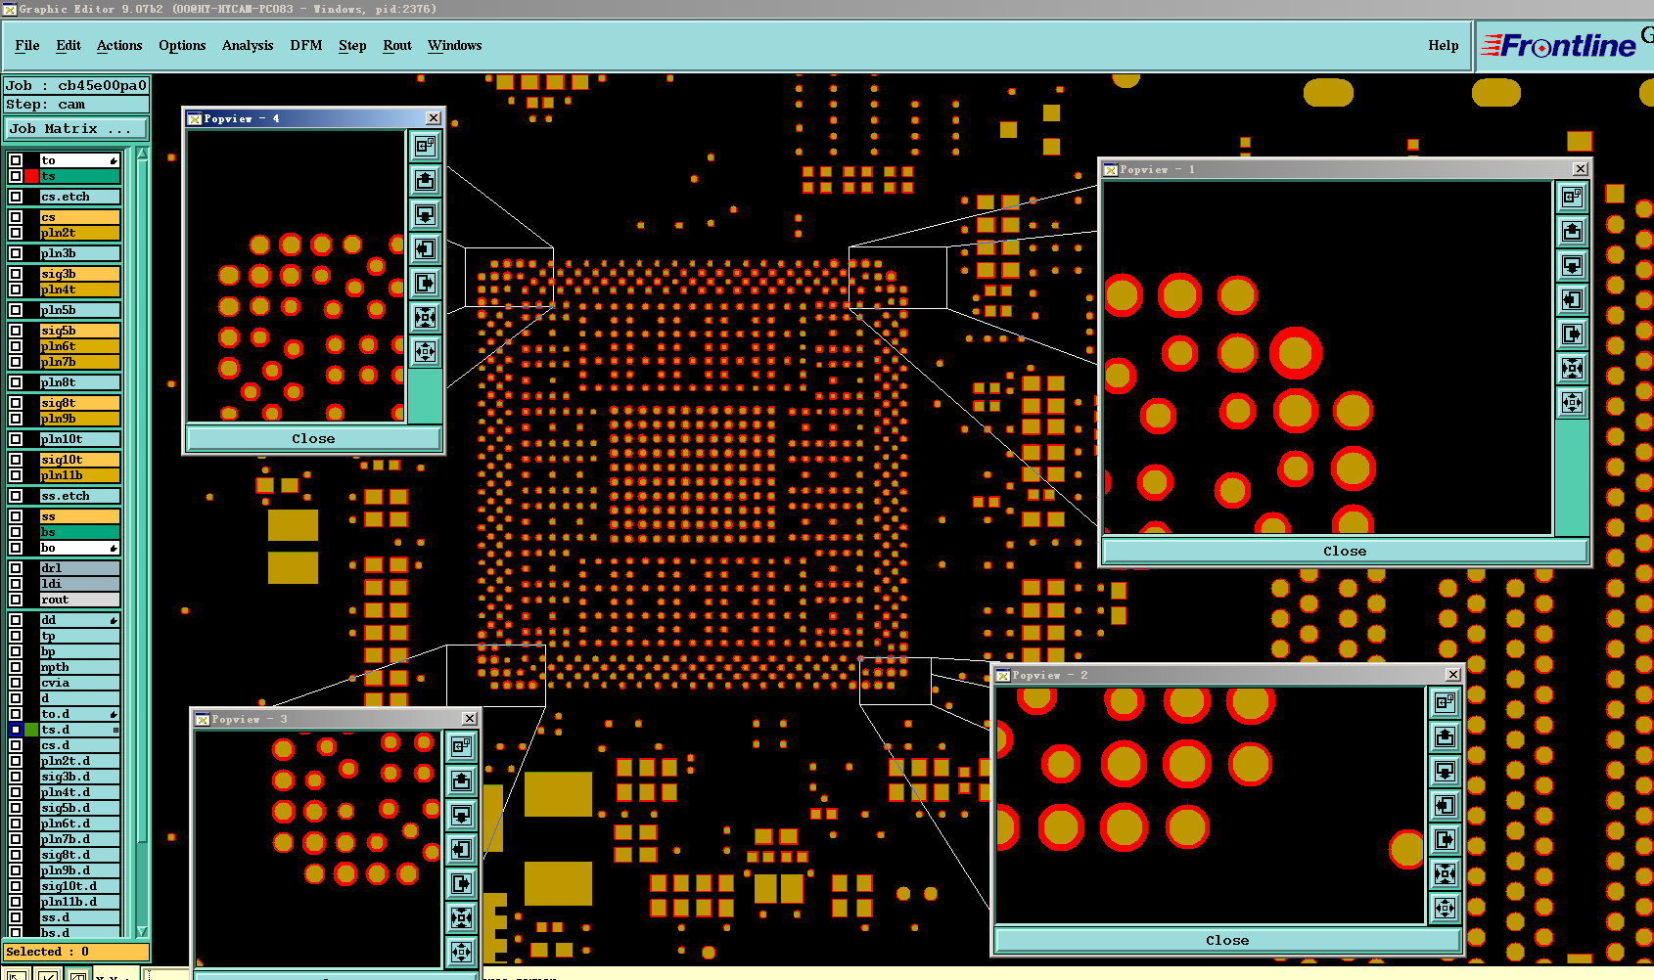Toggle checkbox for layer 'sig8t'
The image size is (1654, 980).
click(x=16, y=403)
